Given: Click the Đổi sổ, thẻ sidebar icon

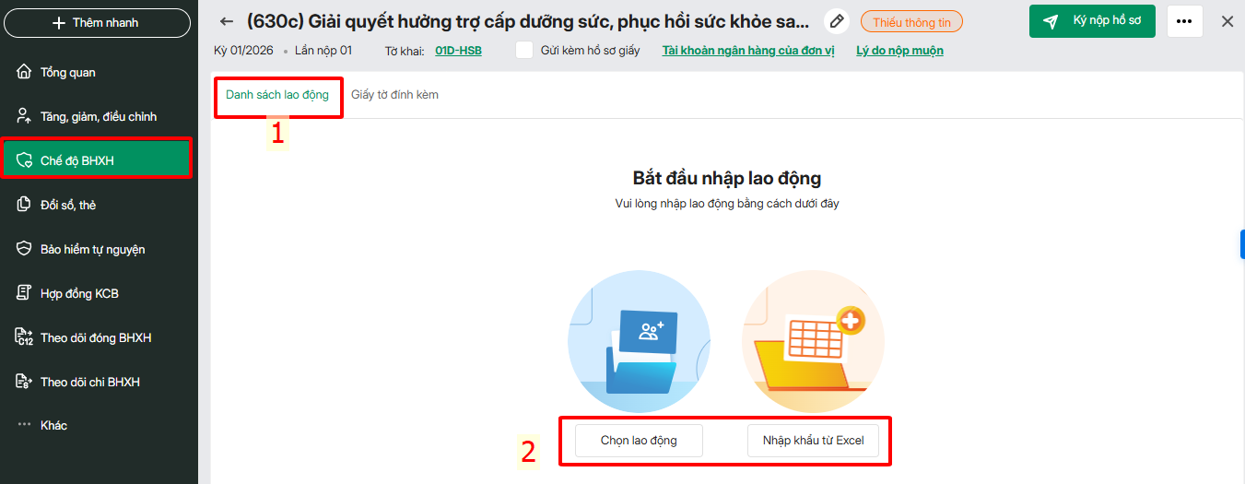Looking at the screenshot, I should (x=25, y=205).
